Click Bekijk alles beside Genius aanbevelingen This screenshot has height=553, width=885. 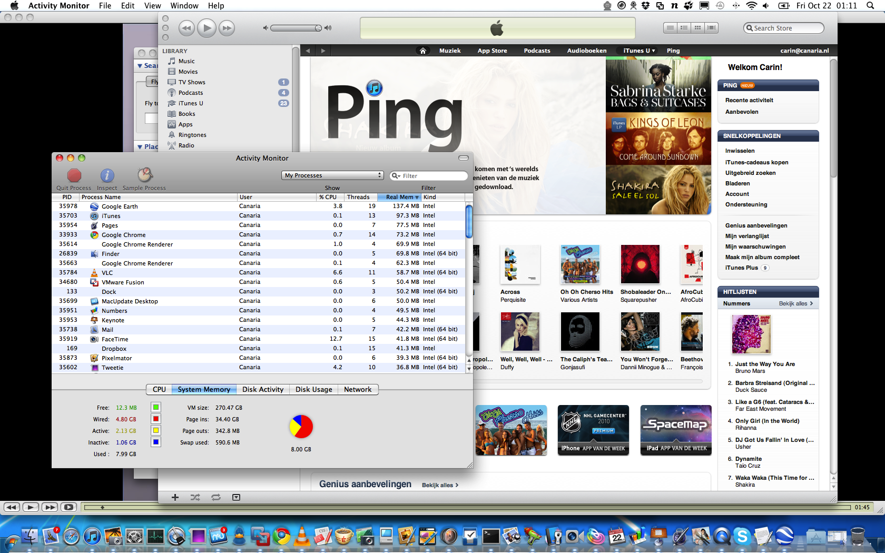pos(440,485)
